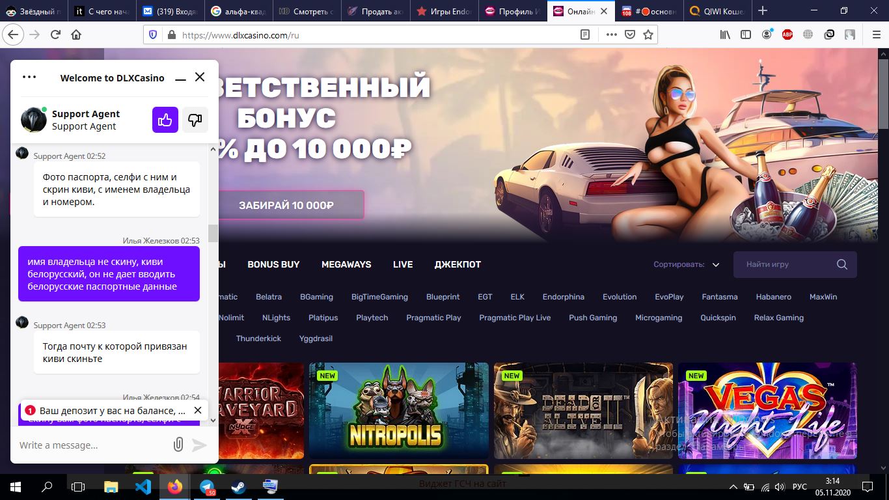The image size is (889, 500).
Task: Open Windows Start menu
Action: coord(15,486)
